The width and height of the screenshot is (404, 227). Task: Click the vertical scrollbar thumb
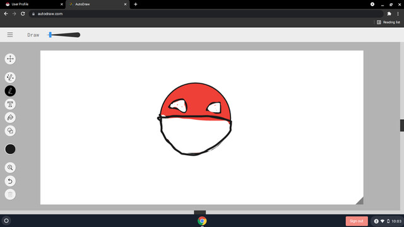pyautogui.click(x=402, y=125)
